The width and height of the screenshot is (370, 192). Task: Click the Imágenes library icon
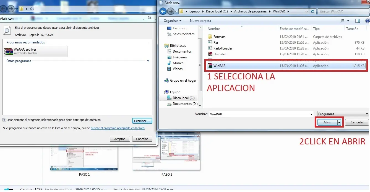coord(169,57)
